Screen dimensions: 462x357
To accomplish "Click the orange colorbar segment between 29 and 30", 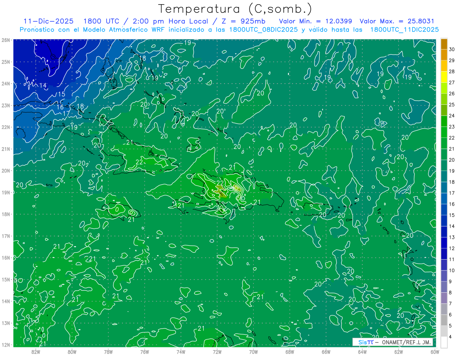I will (444, 55).
